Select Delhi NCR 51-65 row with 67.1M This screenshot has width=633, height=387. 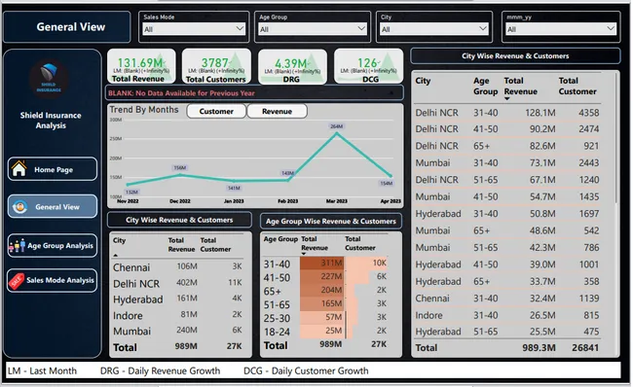coord(507,180)
